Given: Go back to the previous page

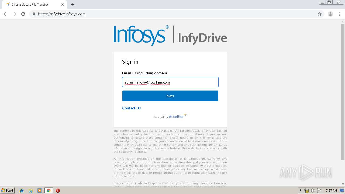Looking at the screenshot, I should pos(6,14).
